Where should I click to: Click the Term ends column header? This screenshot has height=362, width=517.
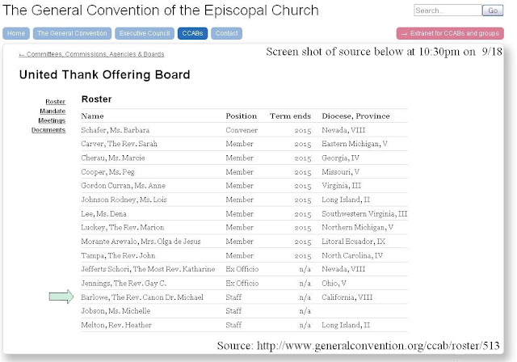point(290,116)
